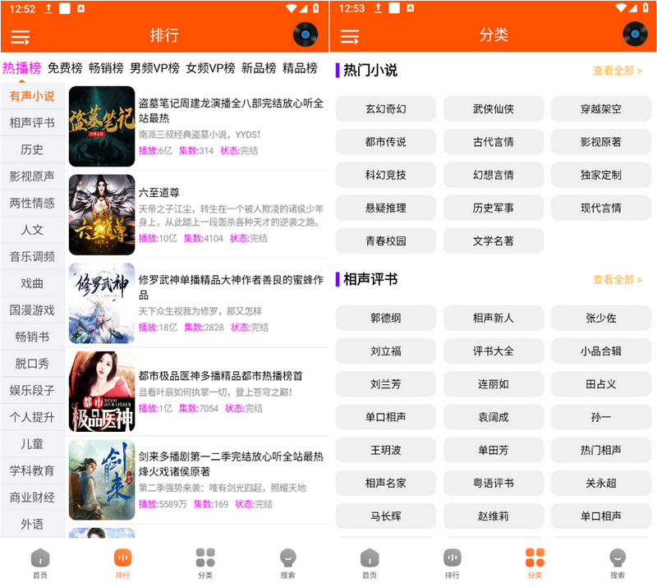The width and height of the screenshot is (657, 587).
Task: Tap 分类 grid icon below the ranking list
Action: click(205, 563)
